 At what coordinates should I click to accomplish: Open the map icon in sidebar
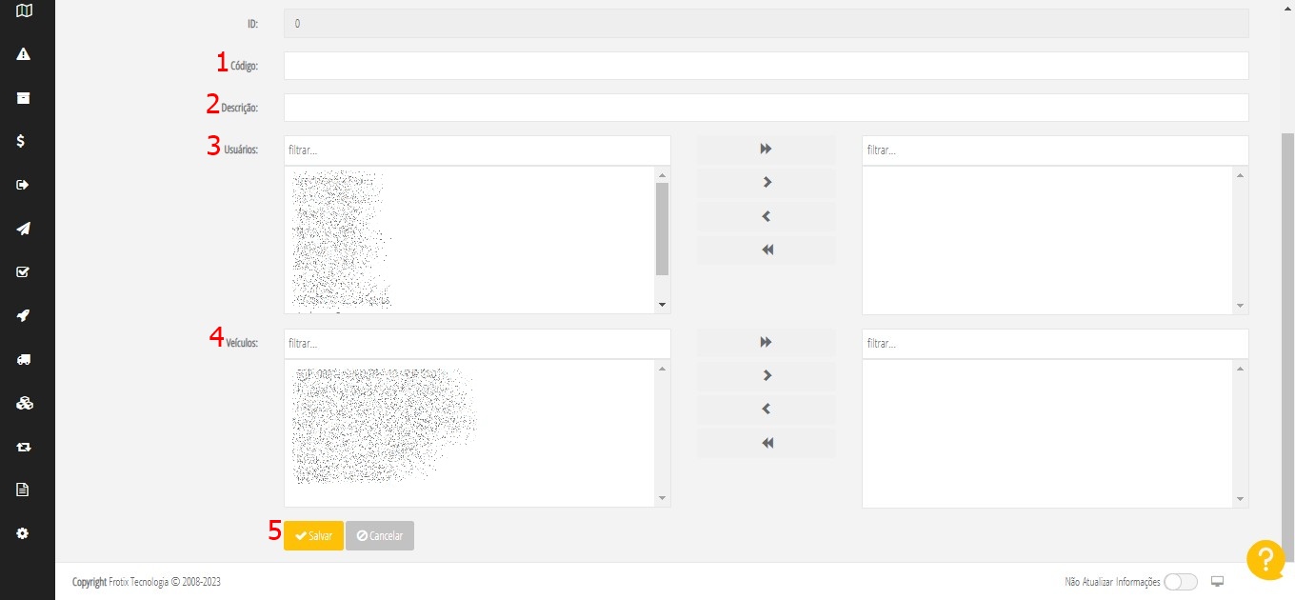click(24, 10)
